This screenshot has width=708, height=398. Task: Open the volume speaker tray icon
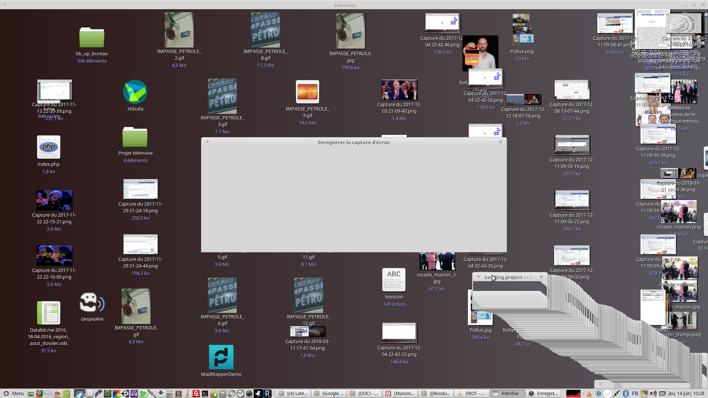click(x=653, y=394)
